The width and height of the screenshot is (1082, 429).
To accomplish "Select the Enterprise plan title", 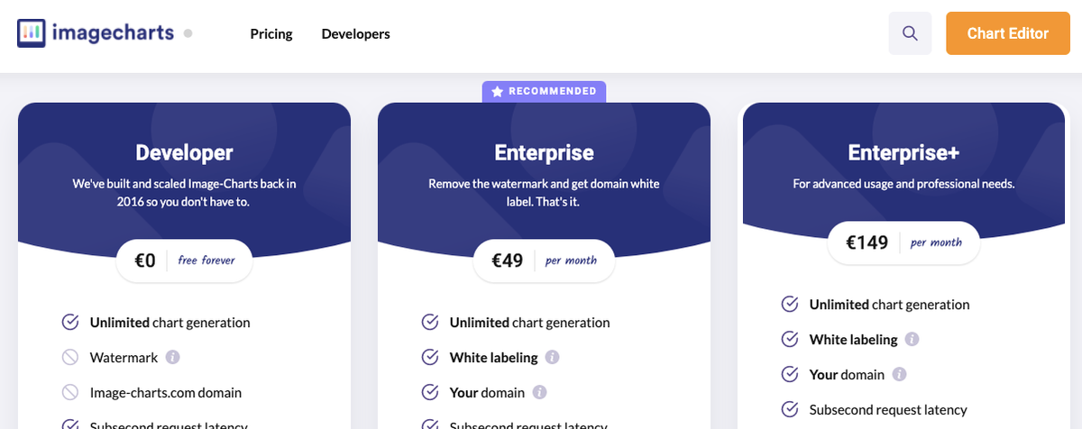I will [x=544, y=153].
